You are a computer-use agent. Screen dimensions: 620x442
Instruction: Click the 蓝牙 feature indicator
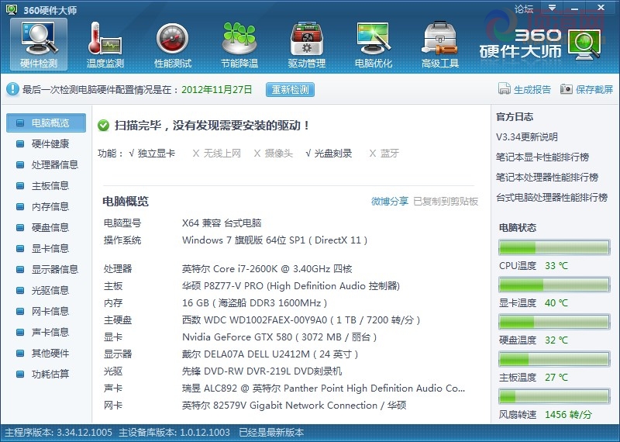click(x=384, y=154)
